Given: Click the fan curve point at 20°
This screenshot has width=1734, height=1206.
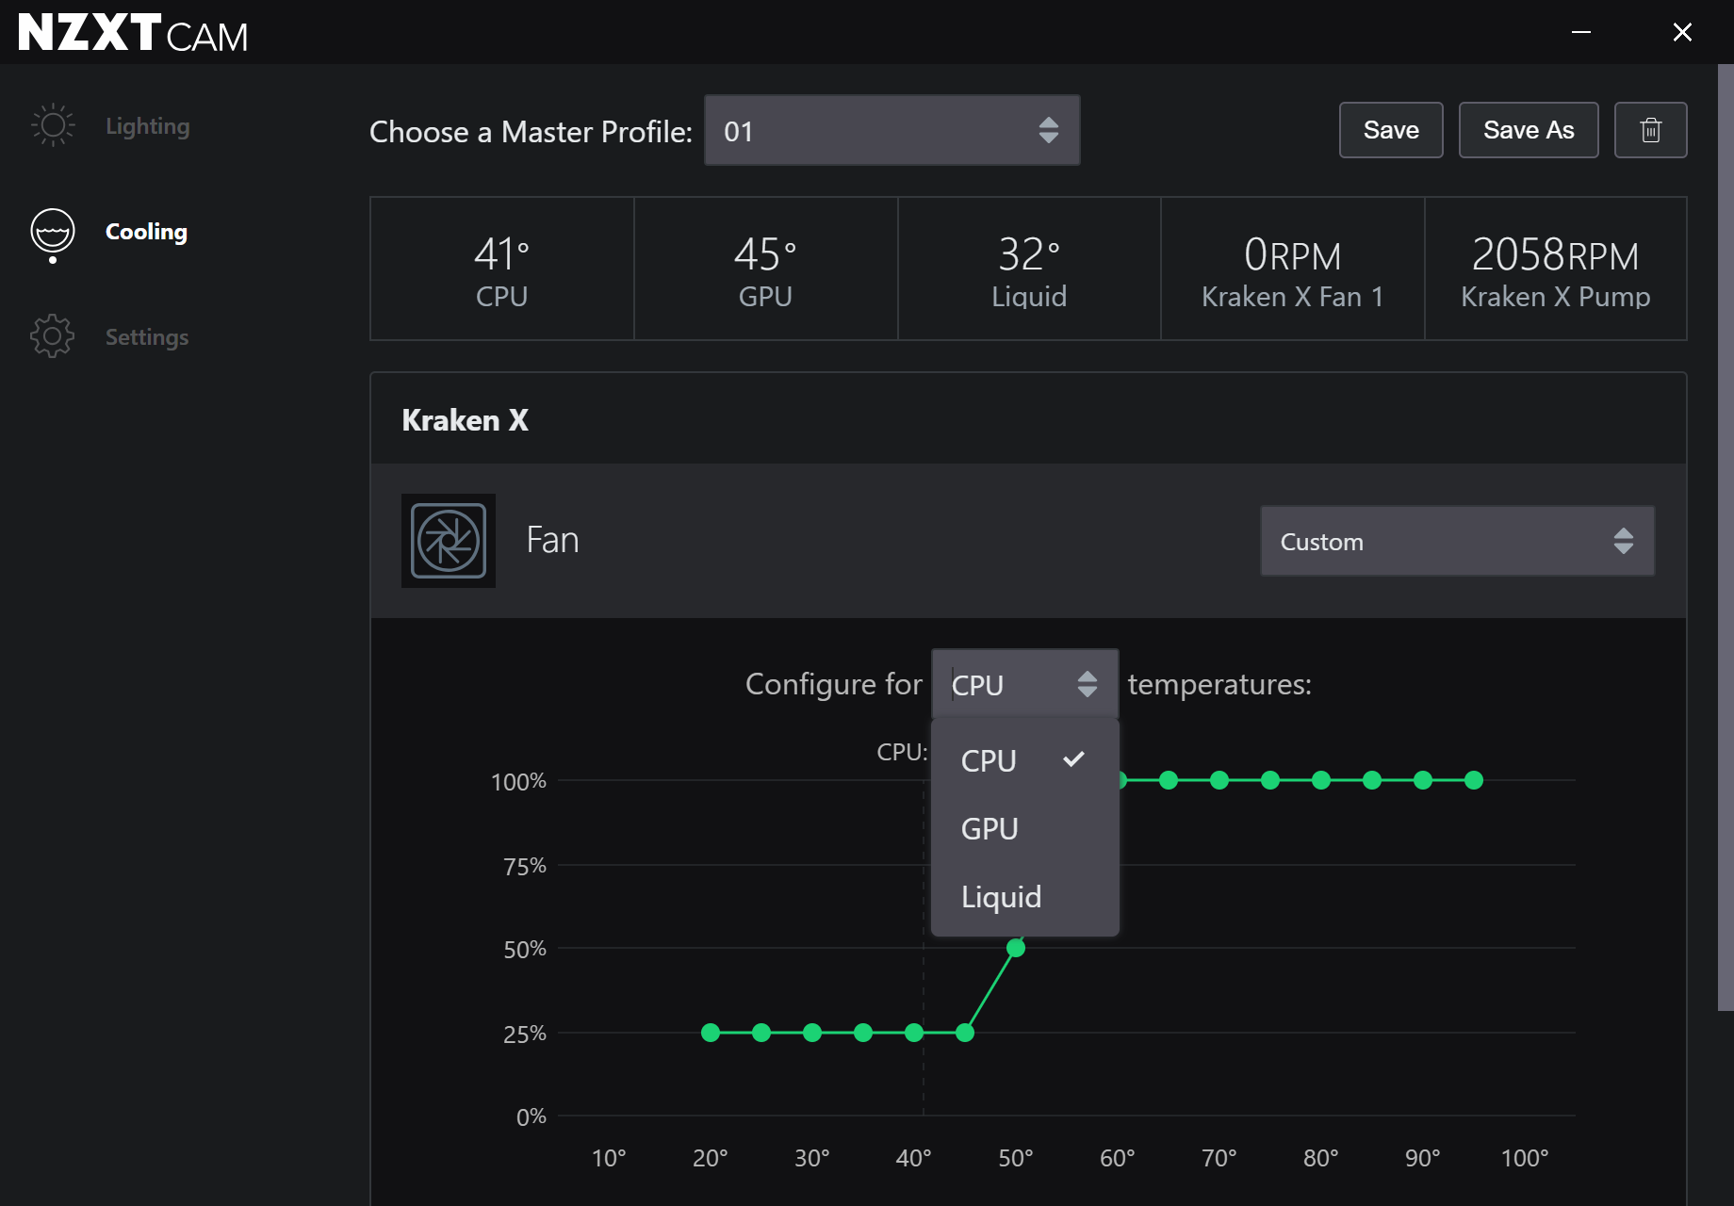Looking at the screenshot, I should 711,1033.
